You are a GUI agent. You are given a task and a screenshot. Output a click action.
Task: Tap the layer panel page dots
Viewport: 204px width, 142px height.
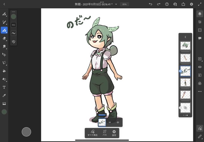click(x=185, y=115)
